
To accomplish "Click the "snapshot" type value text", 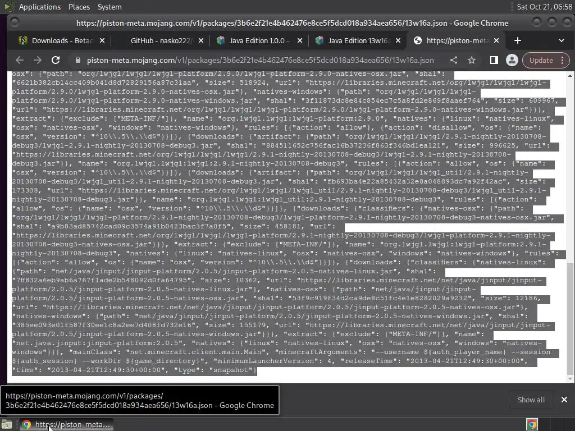I will click(231, 370).
